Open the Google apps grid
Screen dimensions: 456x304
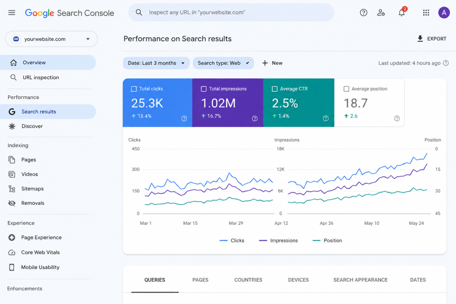click(x=426, y=12)
